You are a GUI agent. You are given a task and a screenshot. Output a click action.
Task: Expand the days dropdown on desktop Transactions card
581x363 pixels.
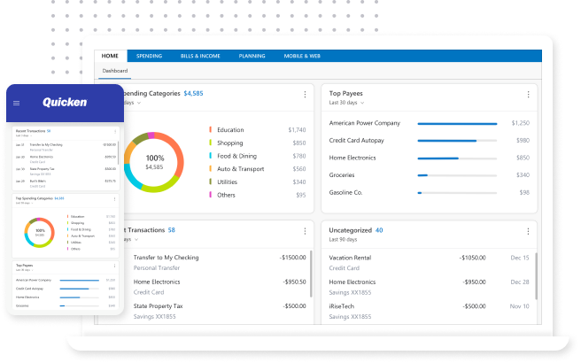(x=132, y=239)
